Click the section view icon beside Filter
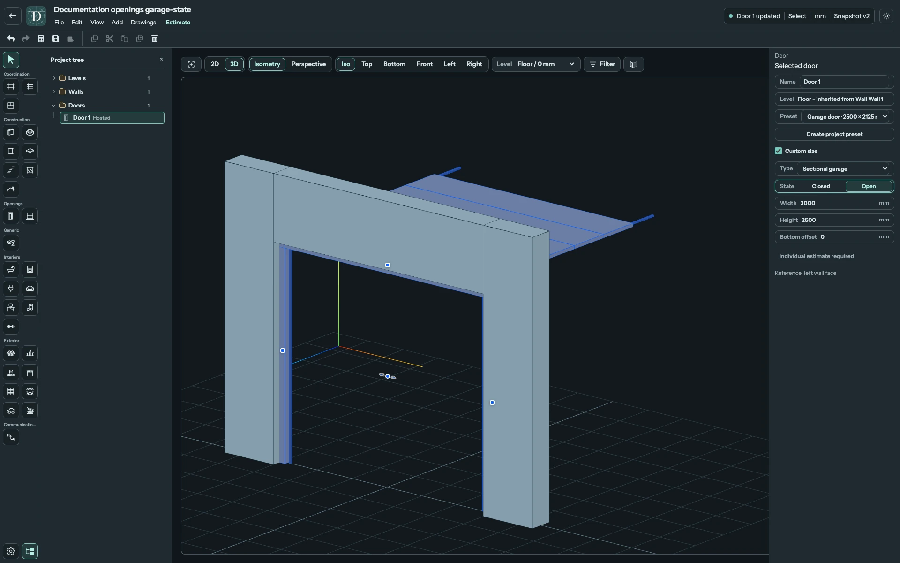This screenshot has width=900, height=563. 633,64
